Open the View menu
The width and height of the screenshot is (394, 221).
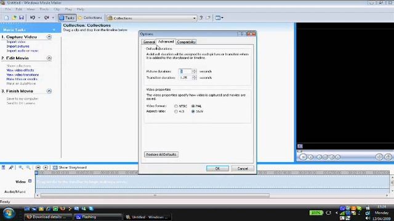point(31,9)
